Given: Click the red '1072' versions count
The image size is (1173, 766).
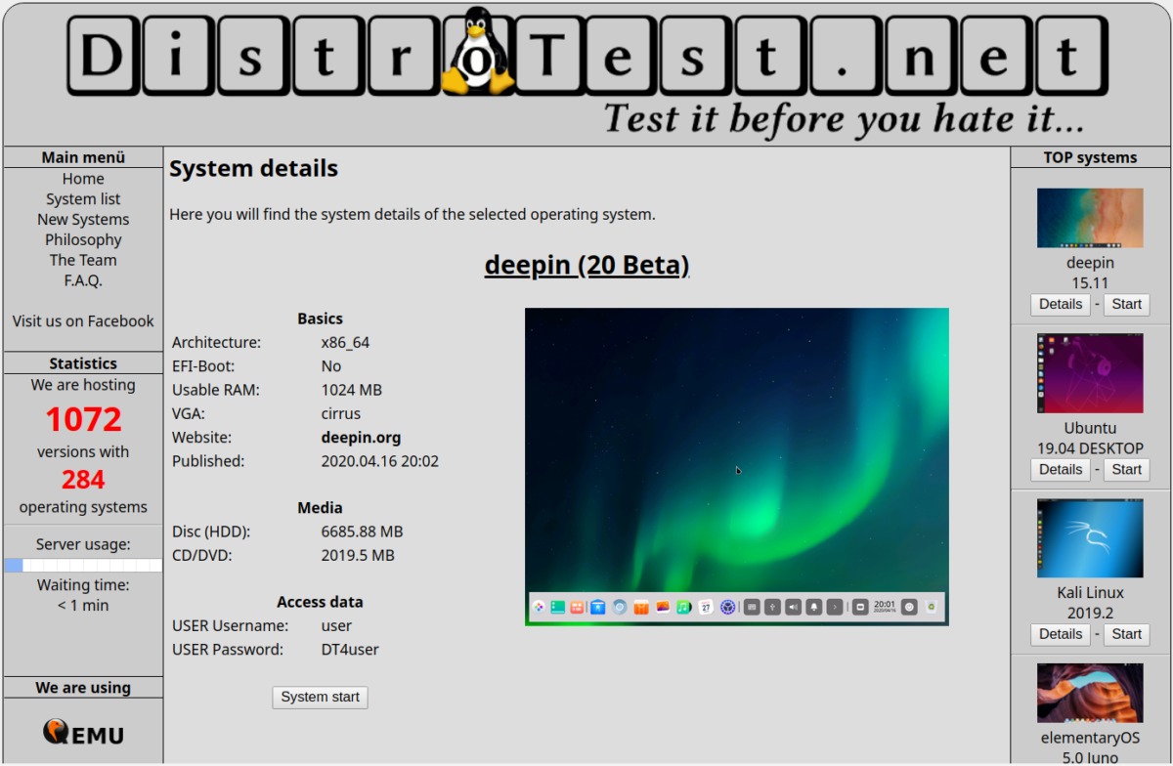Looking at the screenshot, I should click(83, 419).
